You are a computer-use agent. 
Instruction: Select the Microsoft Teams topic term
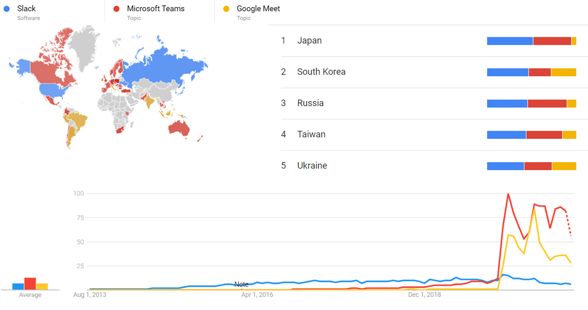tap(156, 9)
